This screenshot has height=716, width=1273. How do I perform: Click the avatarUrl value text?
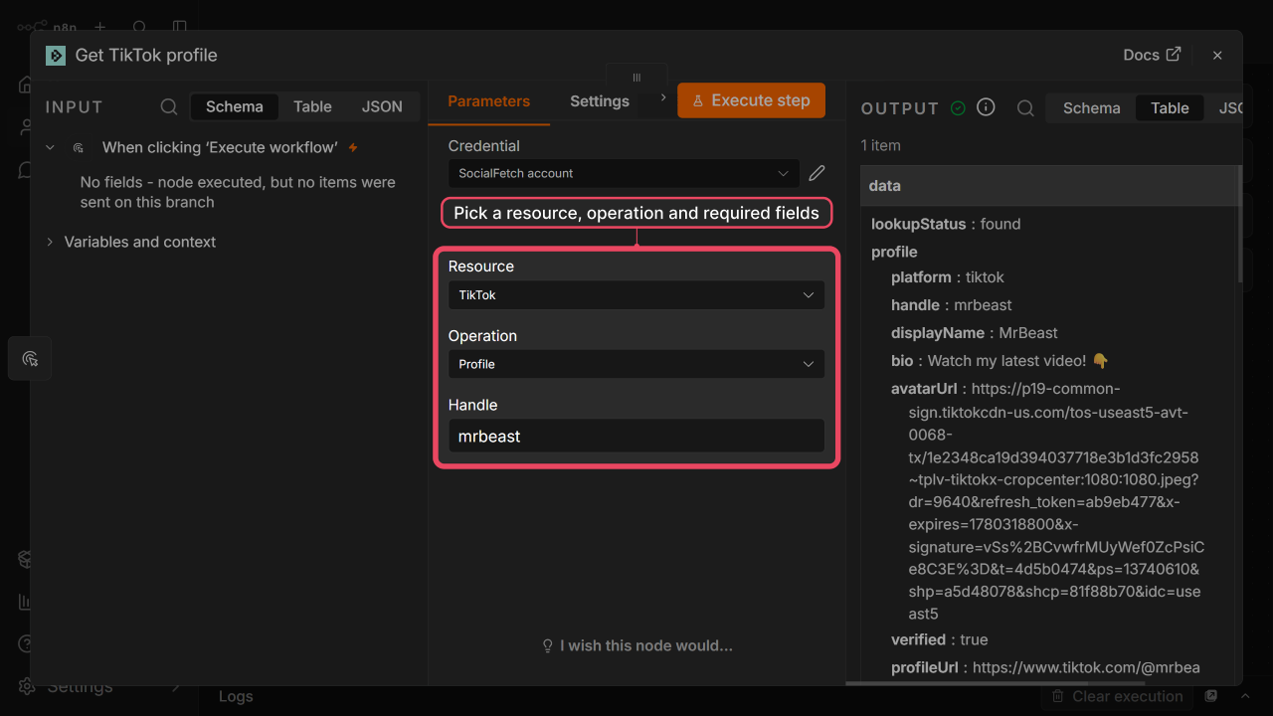click(1055, 501)
